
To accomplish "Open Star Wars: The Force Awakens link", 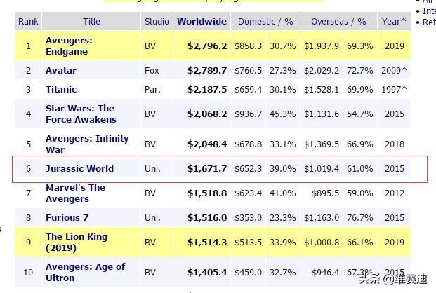I will 79,114.
